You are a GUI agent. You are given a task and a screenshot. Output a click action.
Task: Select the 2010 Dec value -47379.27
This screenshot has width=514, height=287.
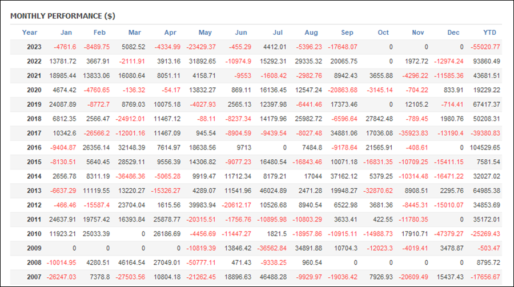click(449, 233)
